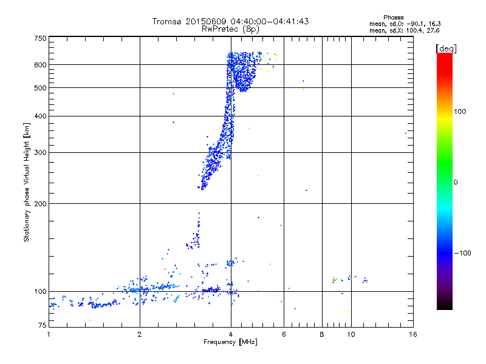This screenshot has height=364, width=486.
Task: Click the 'RwPretec (8p)' subtitle
Action: (230, 29)
